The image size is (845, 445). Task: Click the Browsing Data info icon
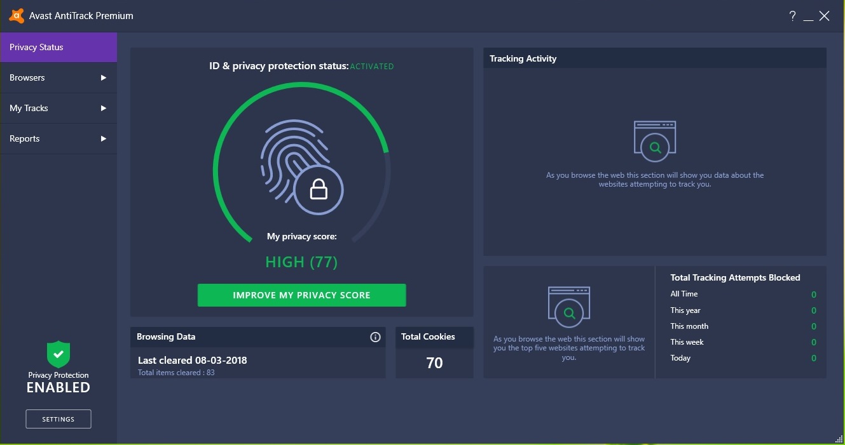pos(375,337)
